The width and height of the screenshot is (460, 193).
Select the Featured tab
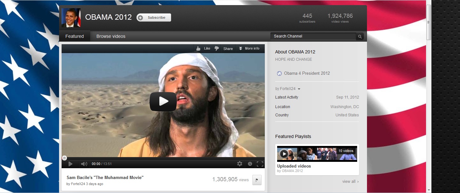[x=75, y=36]
